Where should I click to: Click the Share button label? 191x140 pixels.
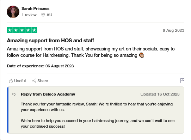(x=43, y=81)
